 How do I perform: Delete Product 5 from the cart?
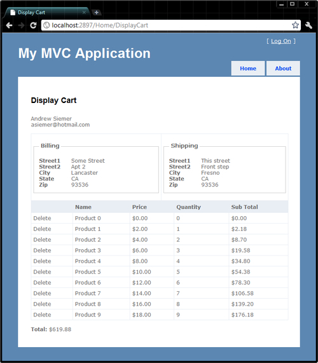(x=42, y=272)
